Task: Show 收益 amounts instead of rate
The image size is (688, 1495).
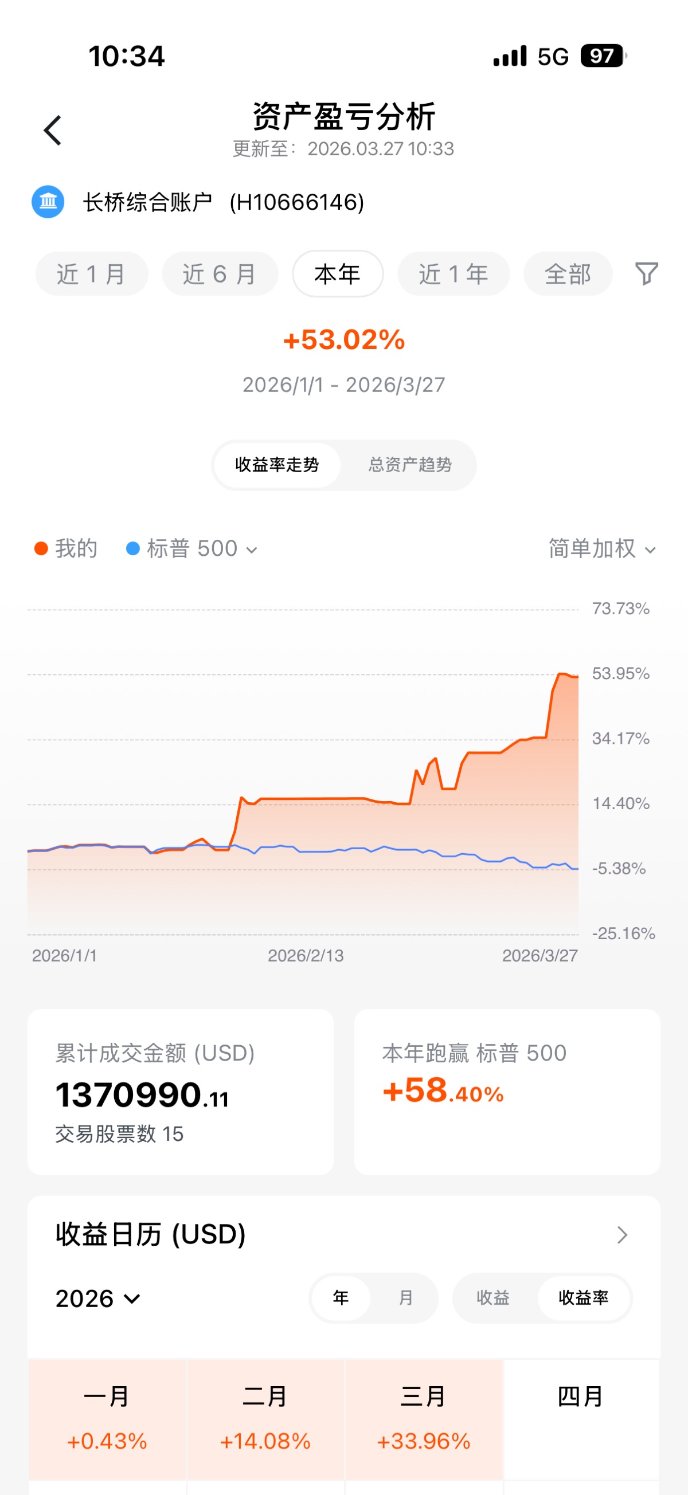Action: [493, 1297]
